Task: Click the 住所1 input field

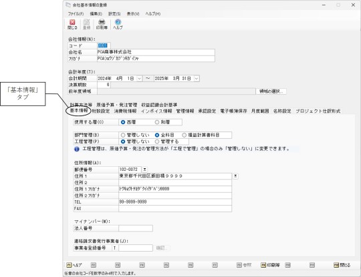Action: (x=175, y=176)
